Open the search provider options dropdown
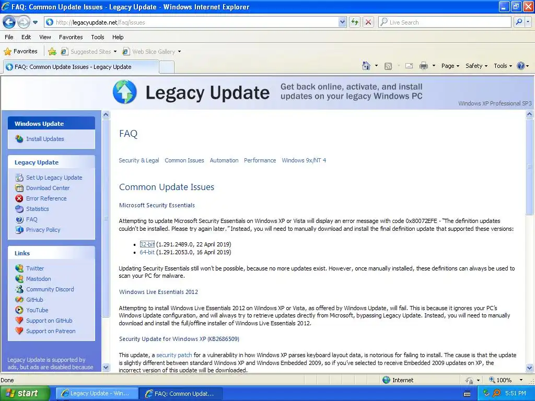Image resolution: width=535 pixels, height=401 pixels. tap(528, 22)
